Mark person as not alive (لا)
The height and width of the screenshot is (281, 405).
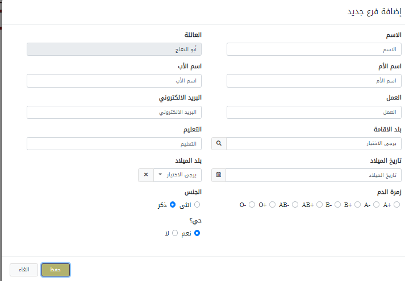click(x=175, y=233)
